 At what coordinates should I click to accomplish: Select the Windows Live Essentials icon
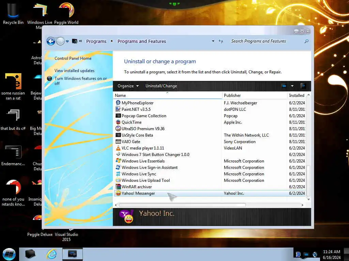click(x=118, y=161)
